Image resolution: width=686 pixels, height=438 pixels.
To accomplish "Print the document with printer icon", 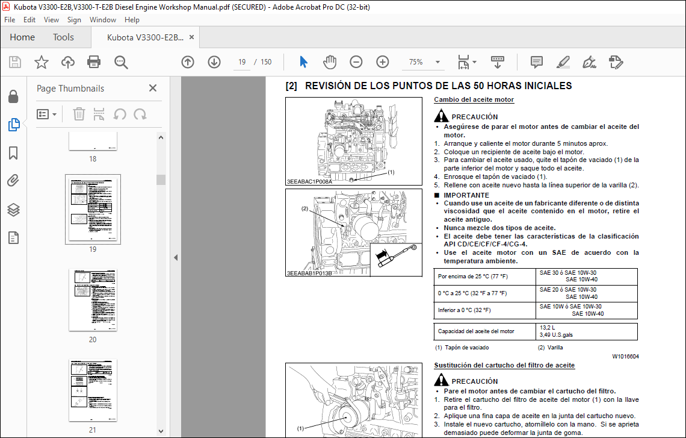I will point(94,62).
